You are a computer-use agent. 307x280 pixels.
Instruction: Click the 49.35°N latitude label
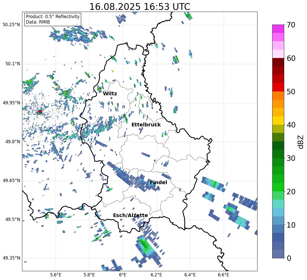11,258
